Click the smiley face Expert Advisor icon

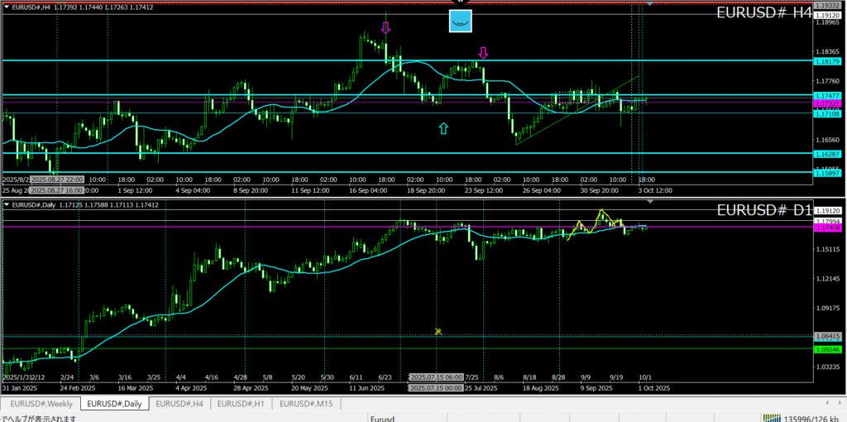461,22
